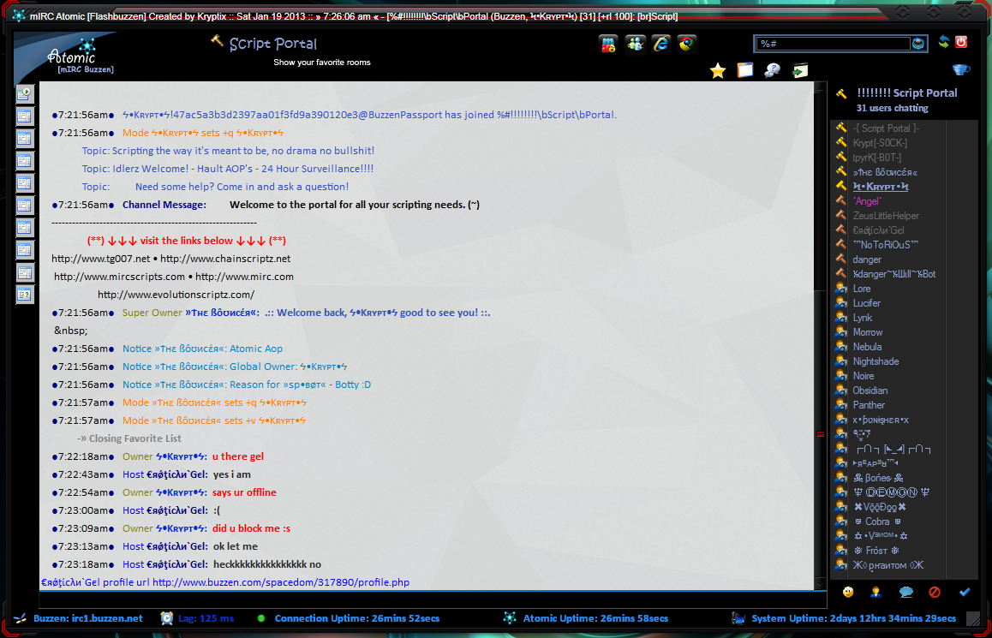Click the chat message input box
The width and height of the screenshot is (992, 638).
pyautogui.click(x=432, y=599)
